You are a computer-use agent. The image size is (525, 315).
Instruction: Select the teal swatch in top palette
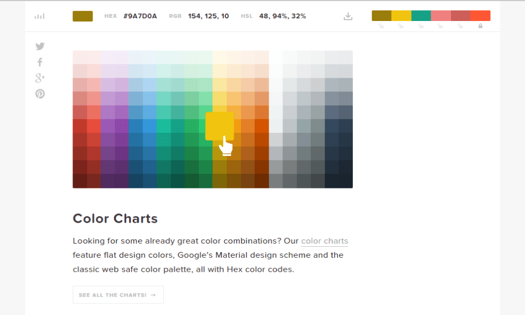tap(421, 16)
